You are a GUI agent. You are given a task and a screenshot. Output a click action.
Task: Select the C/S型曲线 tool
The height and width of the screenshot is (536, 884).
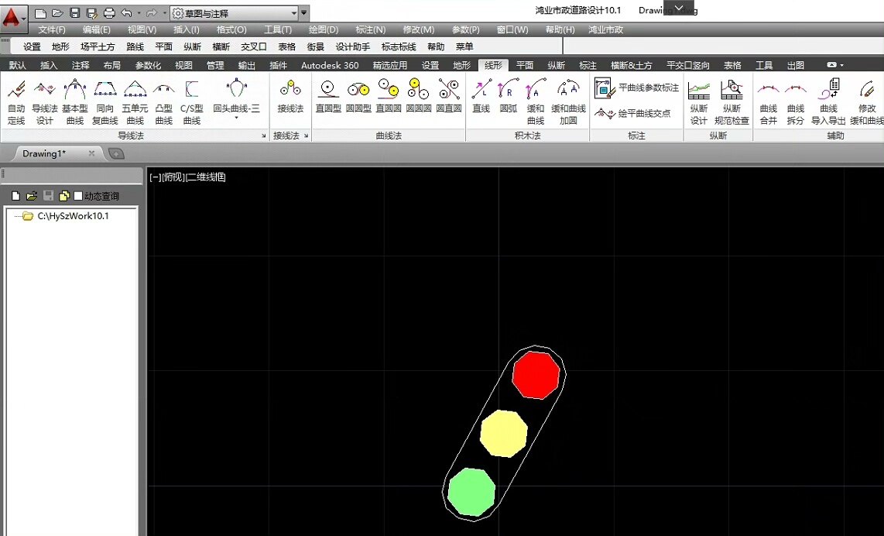192,102
